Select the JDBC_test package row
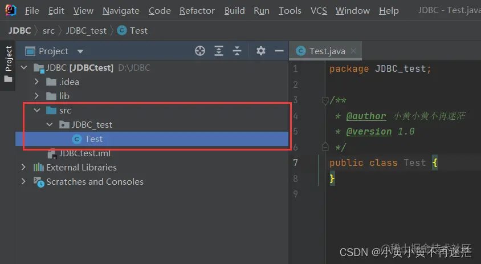481x264 pixels. coord(152,125)
